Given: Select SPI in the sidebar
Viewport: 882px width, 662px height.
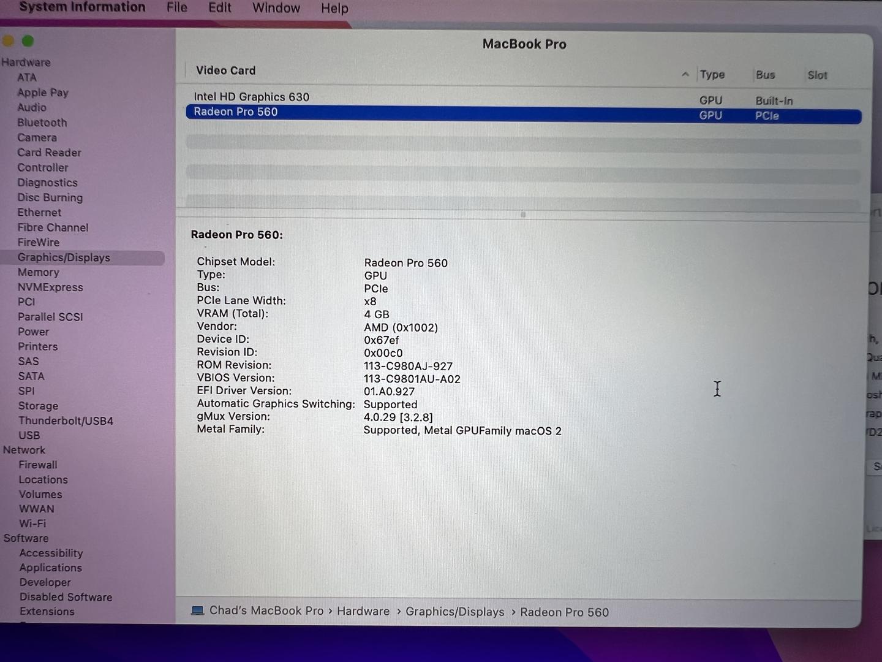Looking at the screenshot, I should click(26, 390).
